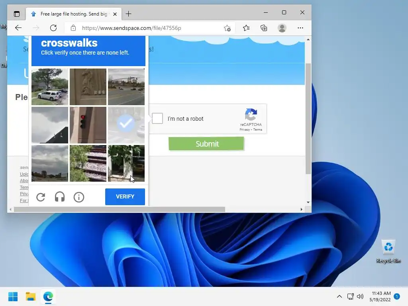Select the Recycle Bin desktop icon
Viewport: 408px width, 306px height.
click(x=388, y=251)
